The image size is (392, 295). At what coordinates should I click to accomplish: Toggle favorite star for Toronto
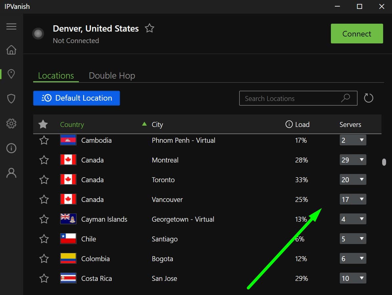[44, 180]
